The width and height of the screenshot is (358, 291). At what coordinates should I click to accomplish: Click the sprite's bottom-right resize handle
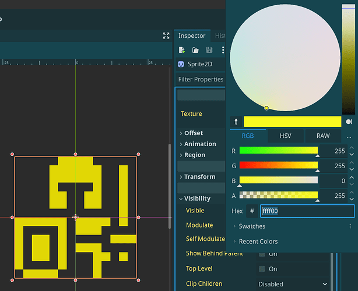(x=138, y=280)
